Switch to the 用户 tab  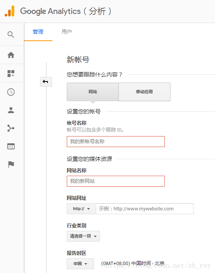[x=66, y=32]
